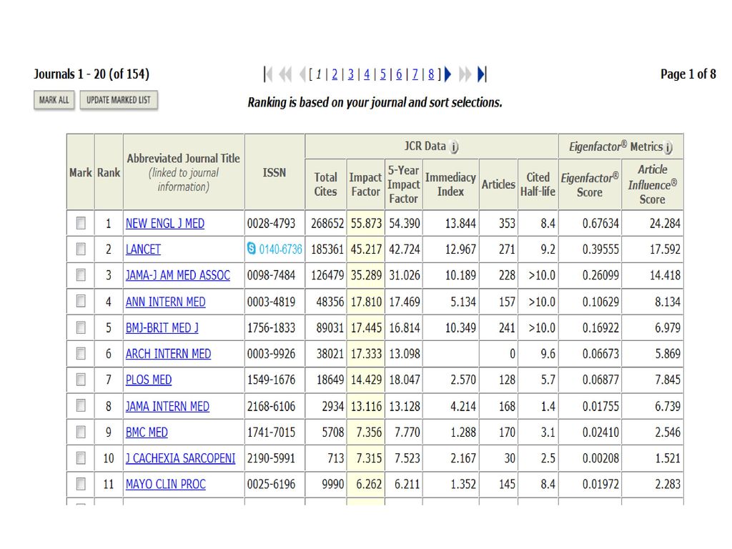This screenshot has height=549, width=732.
Task: Click the Impact Factor column header
Action: tap(365, 184)
